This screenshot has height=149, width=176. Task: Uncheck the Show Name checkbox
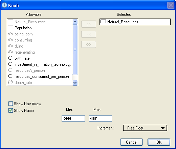[10, 111]
